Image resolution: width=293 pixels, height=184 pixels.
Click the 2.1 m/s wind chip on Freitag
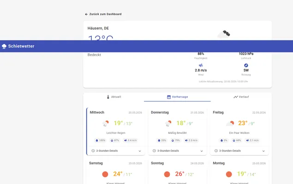(252, 140)
